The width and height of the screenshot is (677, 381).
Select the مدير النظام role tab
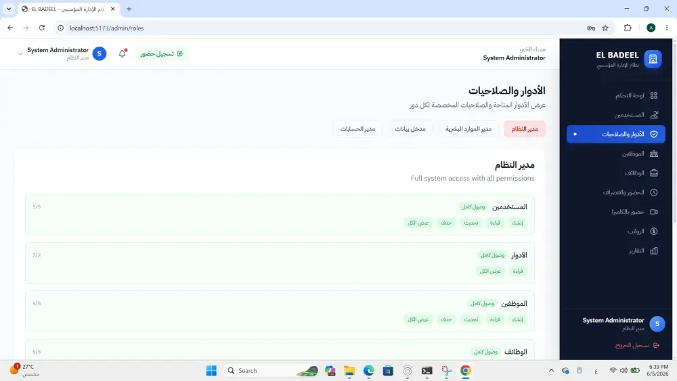coord(525,129)
